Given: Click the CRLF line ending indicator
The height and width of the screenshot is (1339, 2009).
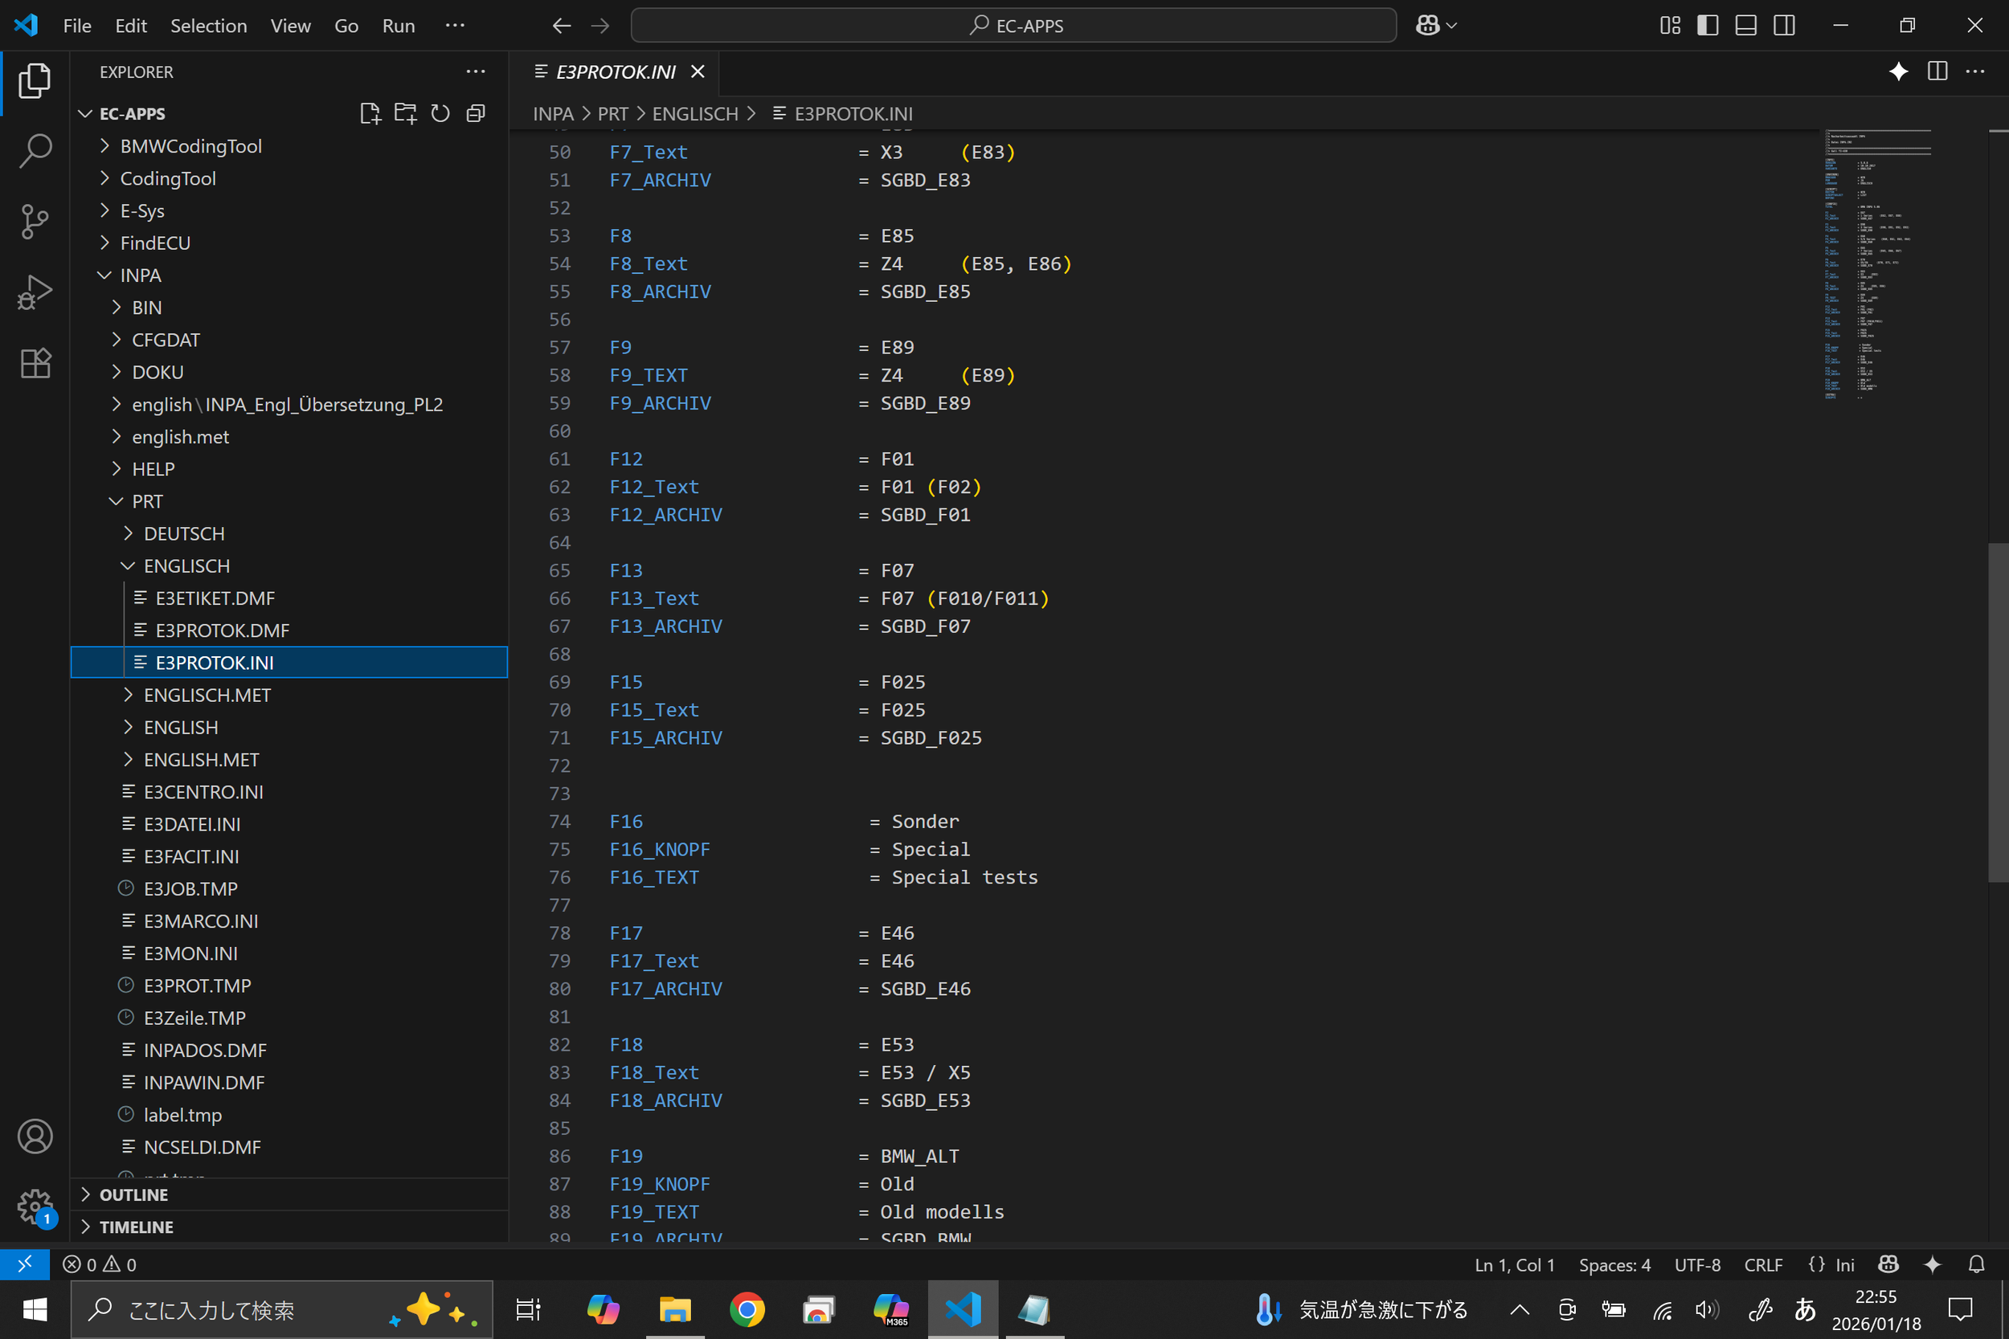Looking at the screenshot, I should pos(1762,1265).
